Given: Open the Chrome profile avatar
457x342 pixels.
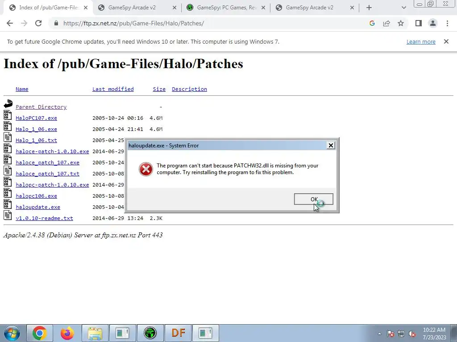Looking at the screenshot, I should point(433,23).
